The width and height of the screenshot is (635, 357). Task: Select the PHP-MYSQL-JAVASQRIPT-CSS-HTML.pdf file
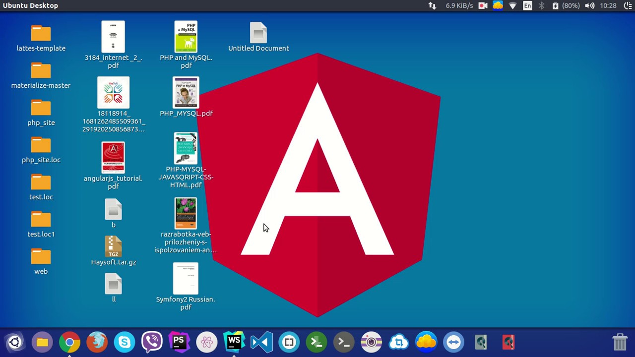click(186, 161)
